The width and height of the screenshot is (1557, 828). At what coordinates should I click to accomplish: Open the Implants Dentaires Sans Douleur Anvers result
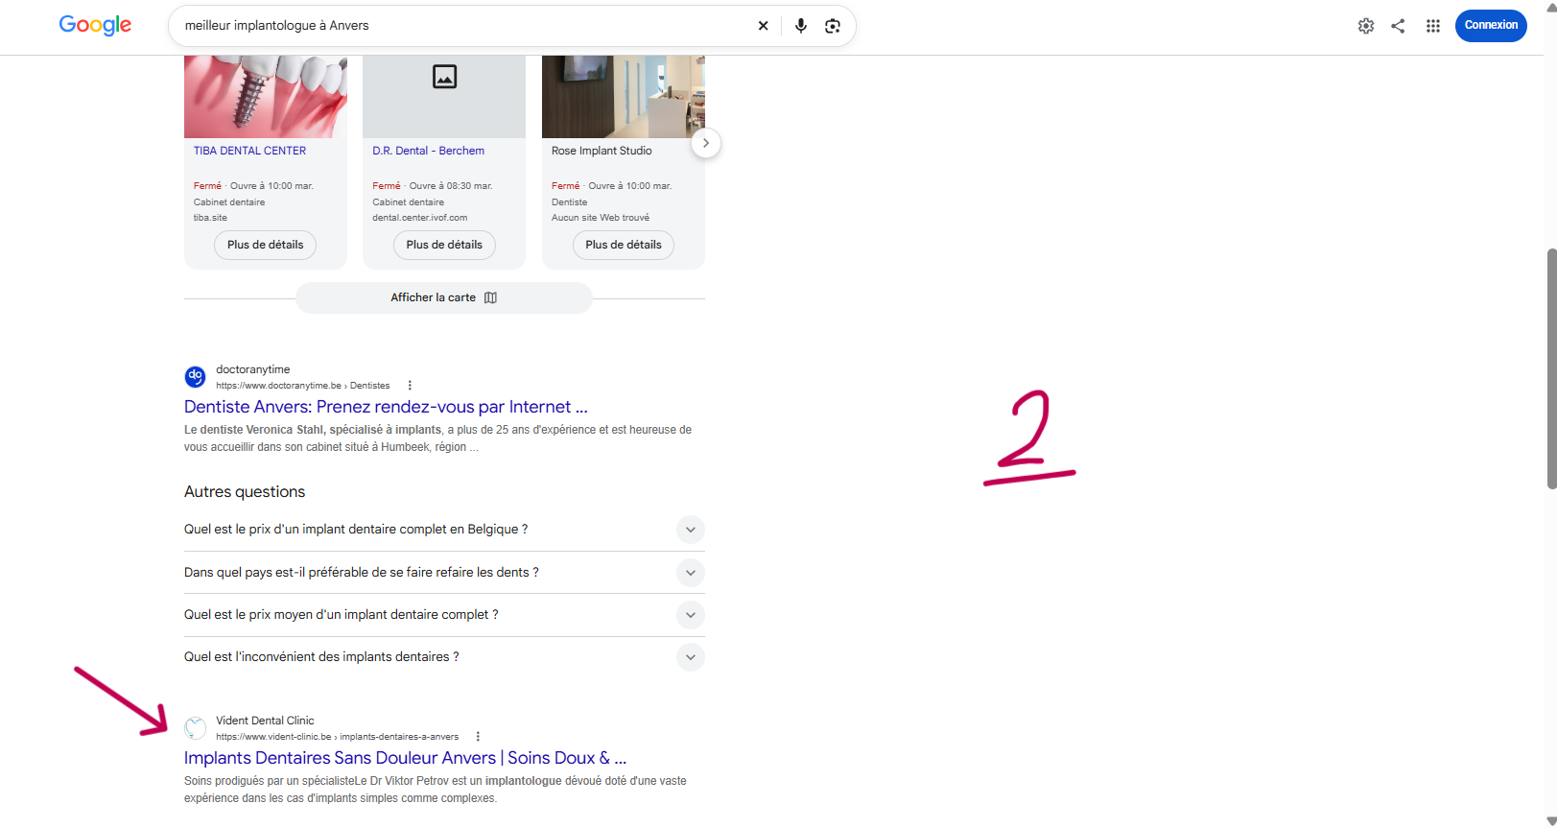tap(405, 758)
